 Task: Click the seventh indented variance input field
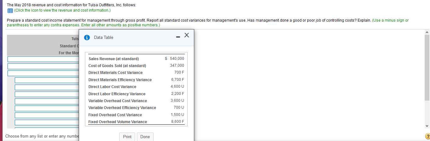click(x=47, y=123)
